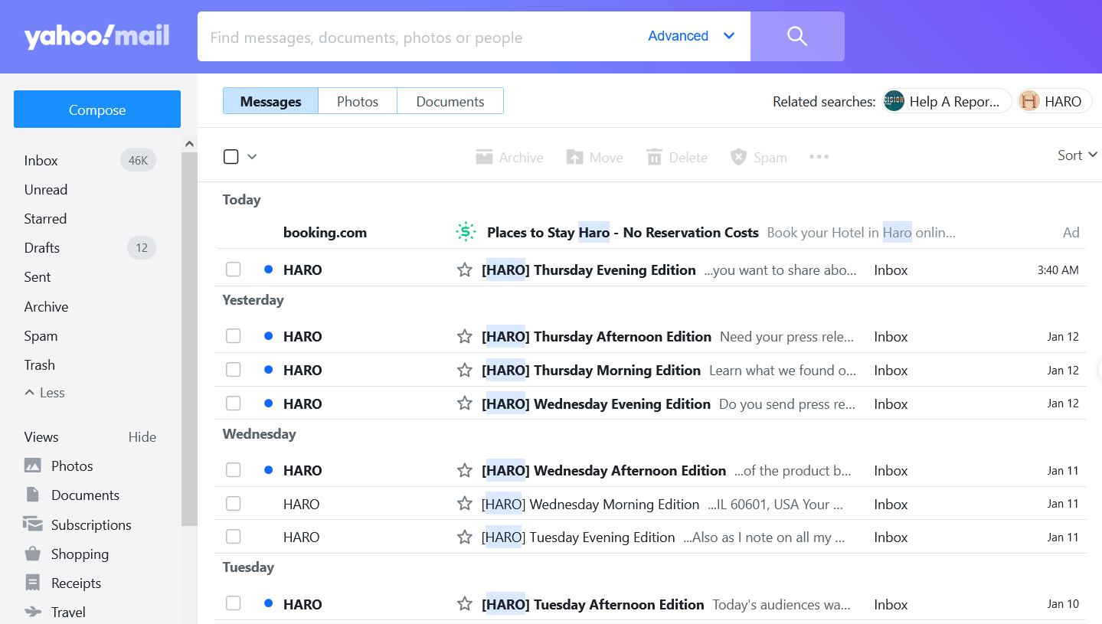Star the Wednesday Morning Edition email
Viewport: 1102px width, 624px height.
point(464,504)
